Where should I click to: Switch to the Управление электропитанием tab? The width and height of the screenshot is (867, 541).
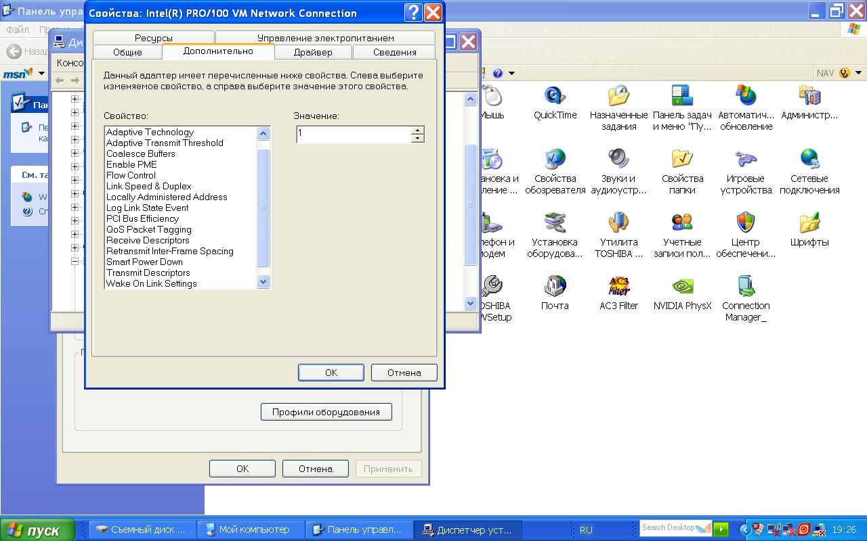325,38
